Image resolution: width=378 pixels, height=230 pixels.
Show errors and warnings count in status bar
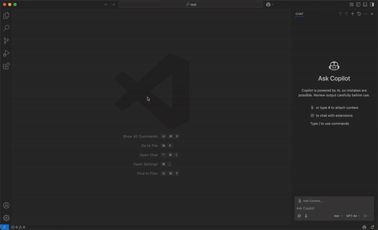click(18, 227)
